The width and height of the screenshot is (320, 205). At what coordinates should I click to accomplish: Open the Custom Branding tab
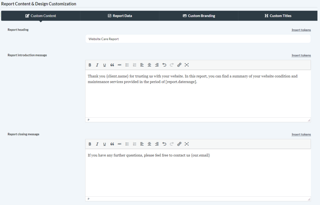(x=199, y=16)
